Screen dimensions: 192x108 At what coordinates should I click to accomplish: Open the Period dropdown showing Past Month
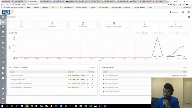[146, 33]
